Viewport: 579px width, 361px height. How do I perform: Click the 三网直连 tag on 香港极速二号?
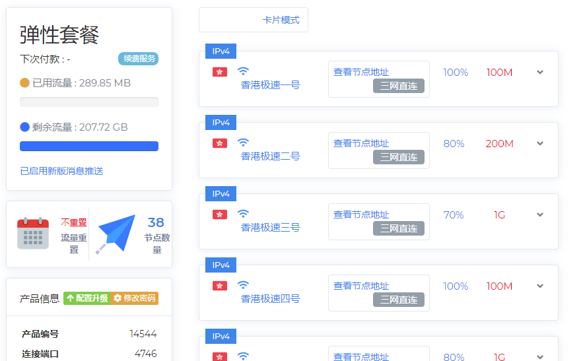399,157
